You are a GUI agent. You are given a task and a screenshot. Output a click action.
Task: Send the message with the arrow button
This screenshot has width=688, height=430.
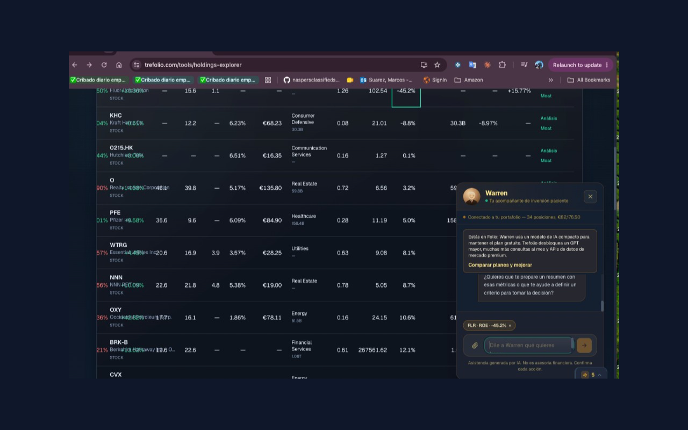click(584, 345)
